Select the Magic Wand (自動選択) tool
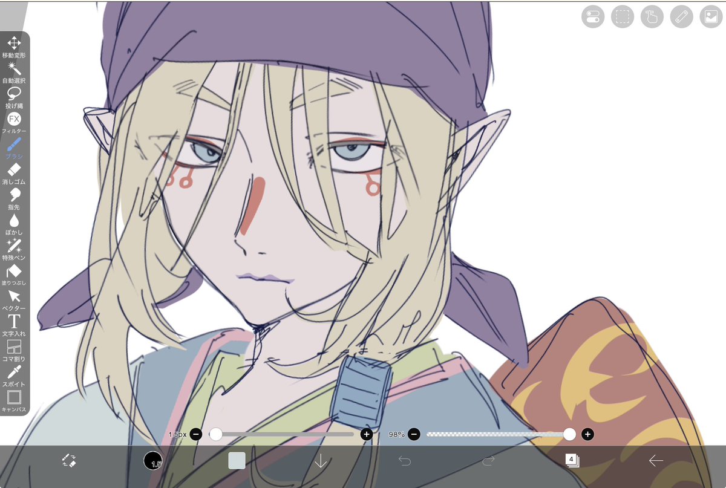Screen dimensions: 726x488 click(x=15, y=72)
